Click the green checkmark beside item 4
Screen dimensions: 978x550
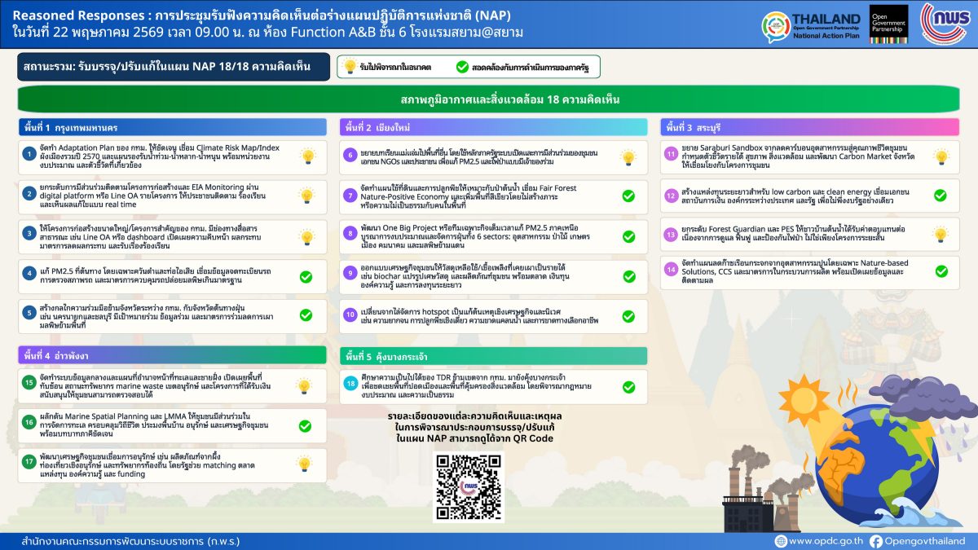click(x=306, y=277)
